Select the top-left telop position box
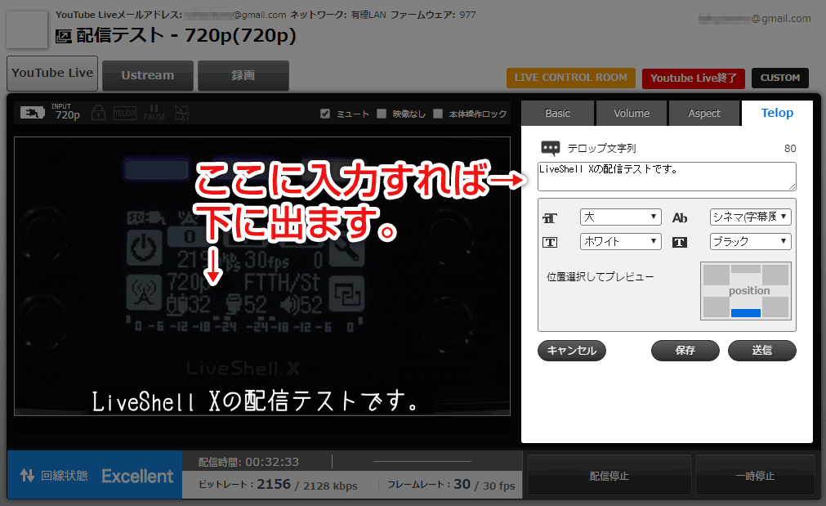This screenshot has width=826, height=506. [717, 275]
